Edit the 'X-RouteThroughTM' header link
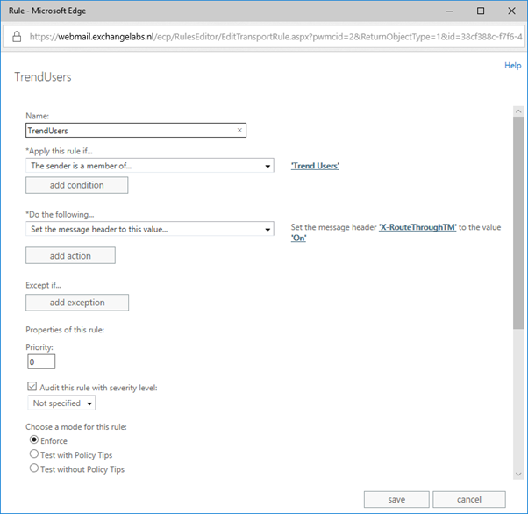This screenshot has width=528, height=514. pos(417,227)
